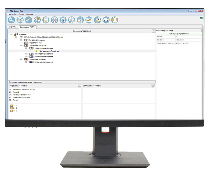
Task: Click the ID card toolbar icon
Action: click(x=89, y=20)
